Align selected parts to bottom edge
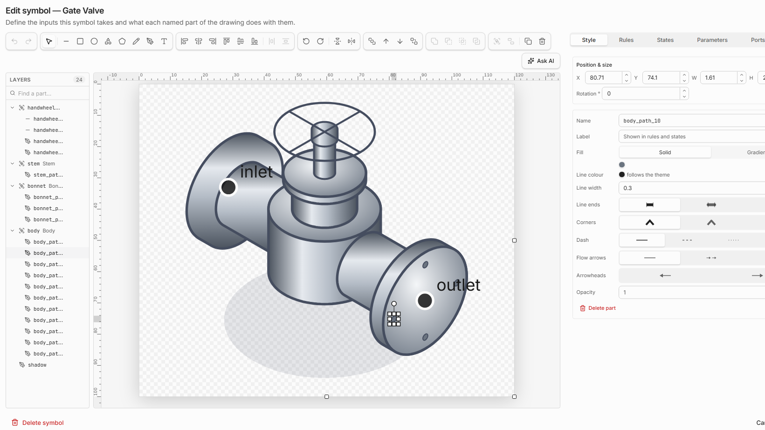The height and width of the screenshot is (430, 765). (x=255, y=41)
